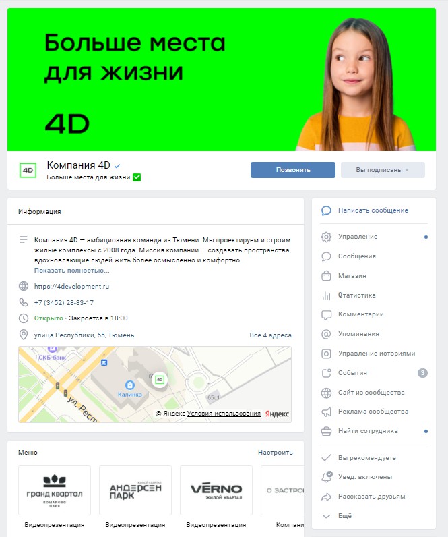The width and height of the screenshot is (448, 537).
Task: Click Видеопрезентация label under Андерсен парк
Action: click(x=135, y=525)
